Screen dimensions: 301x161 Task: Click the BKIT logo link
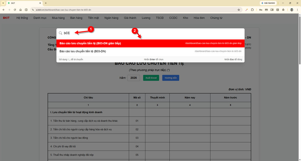6,18
